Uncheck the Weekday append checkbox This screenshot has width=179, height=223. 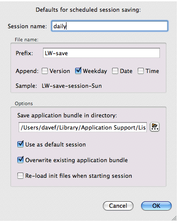[78, 71]
